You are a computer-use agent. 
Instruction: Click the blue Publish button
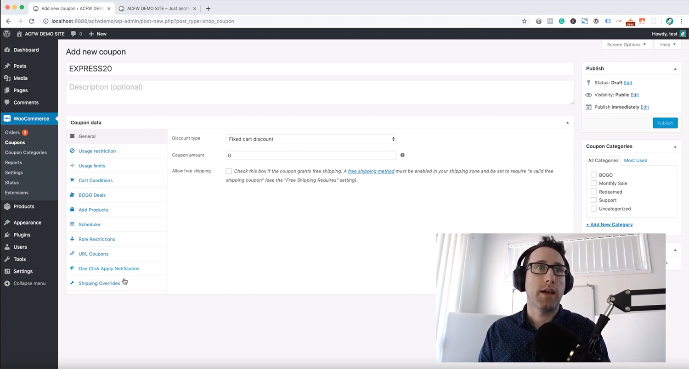665,123
